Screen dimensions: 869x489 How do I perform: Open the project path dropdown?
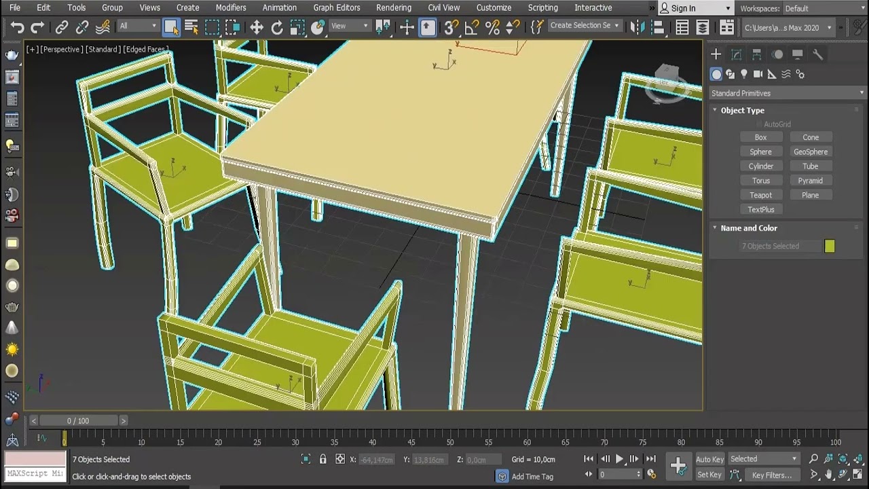click(788, 28)
